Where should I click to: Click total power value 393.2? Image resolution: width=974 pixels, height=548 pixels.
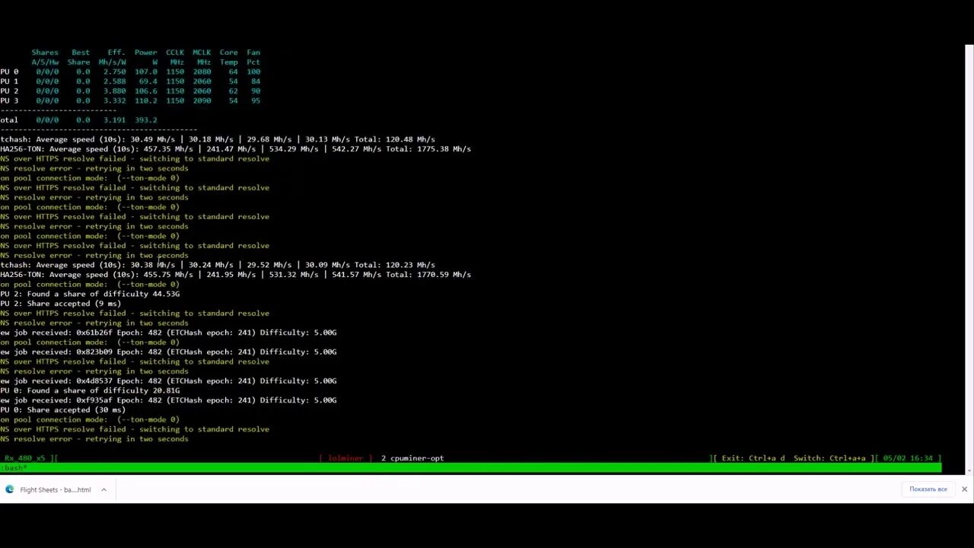tap(146, 119)
